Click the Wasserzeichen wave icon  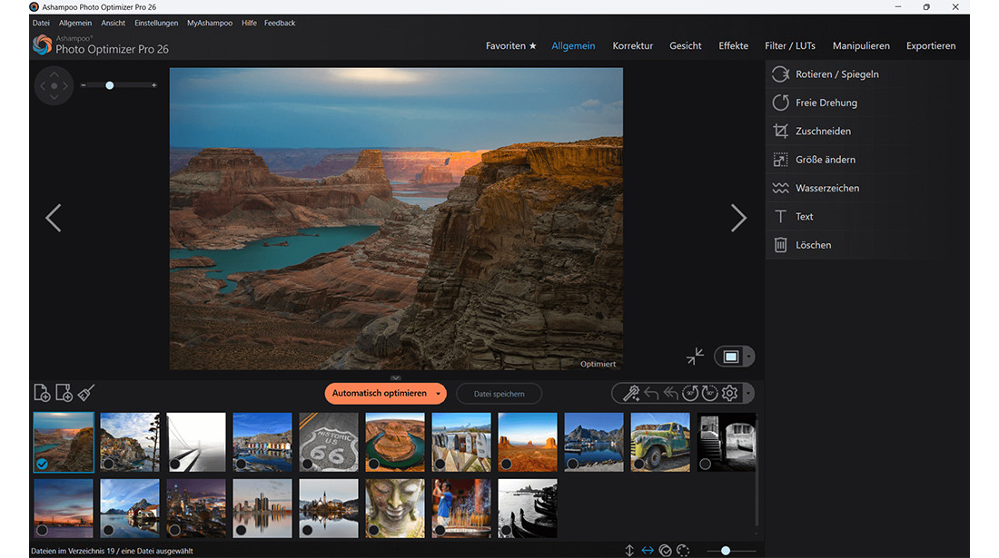[780, 189]
